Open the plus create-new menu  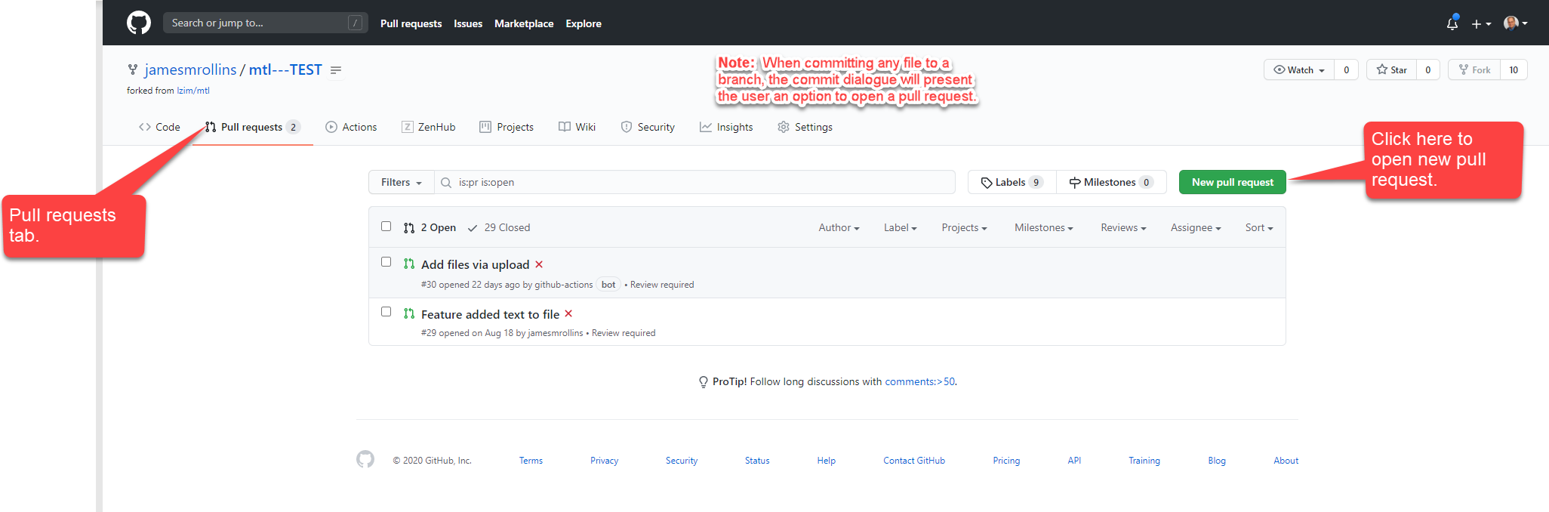(1481, 23)
